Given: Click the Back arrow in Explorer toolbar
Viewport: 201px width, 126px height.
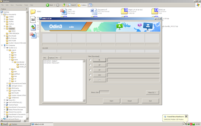Looking at the screenshot, I should coord(47,5).
